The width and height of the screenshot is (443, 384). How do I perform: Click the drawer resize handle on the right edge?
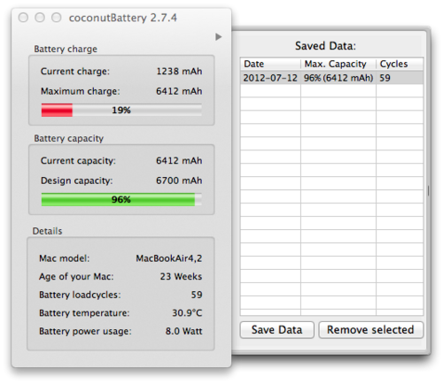tap(428, 191)
